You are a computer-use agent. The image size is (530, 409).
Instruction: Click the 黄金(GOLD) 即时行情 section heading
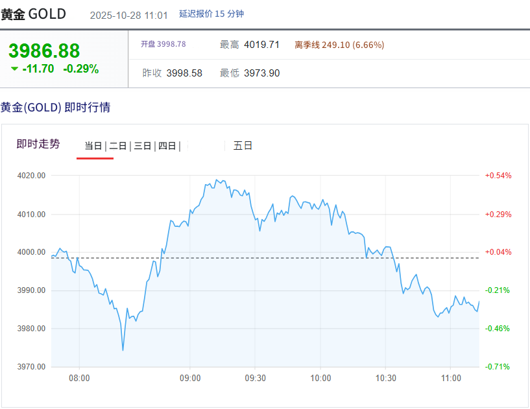coord(55,108)
